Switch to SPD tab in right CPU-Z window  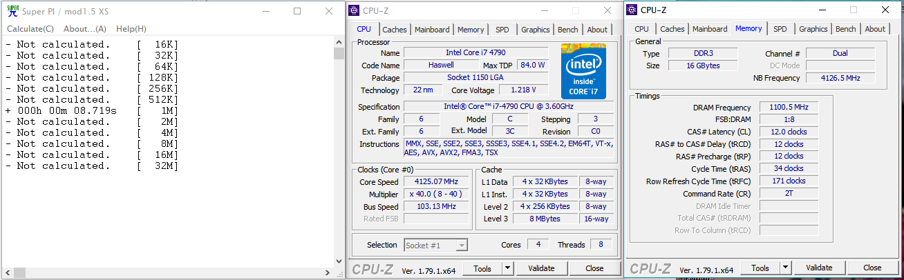[780, 29]
